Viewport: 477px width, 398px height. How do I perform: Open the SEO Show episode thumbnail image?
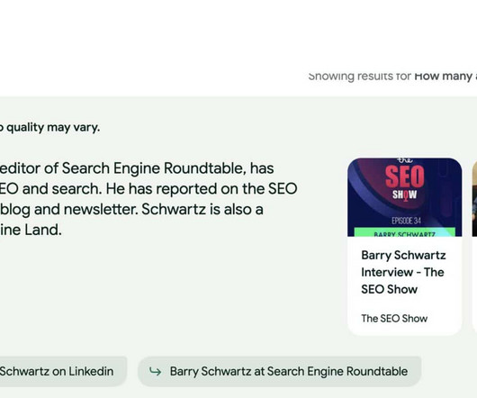[x=405, y=197]
